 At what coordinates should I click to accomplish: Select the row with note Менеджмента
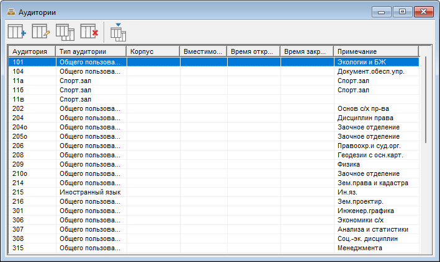click(359, 248)
